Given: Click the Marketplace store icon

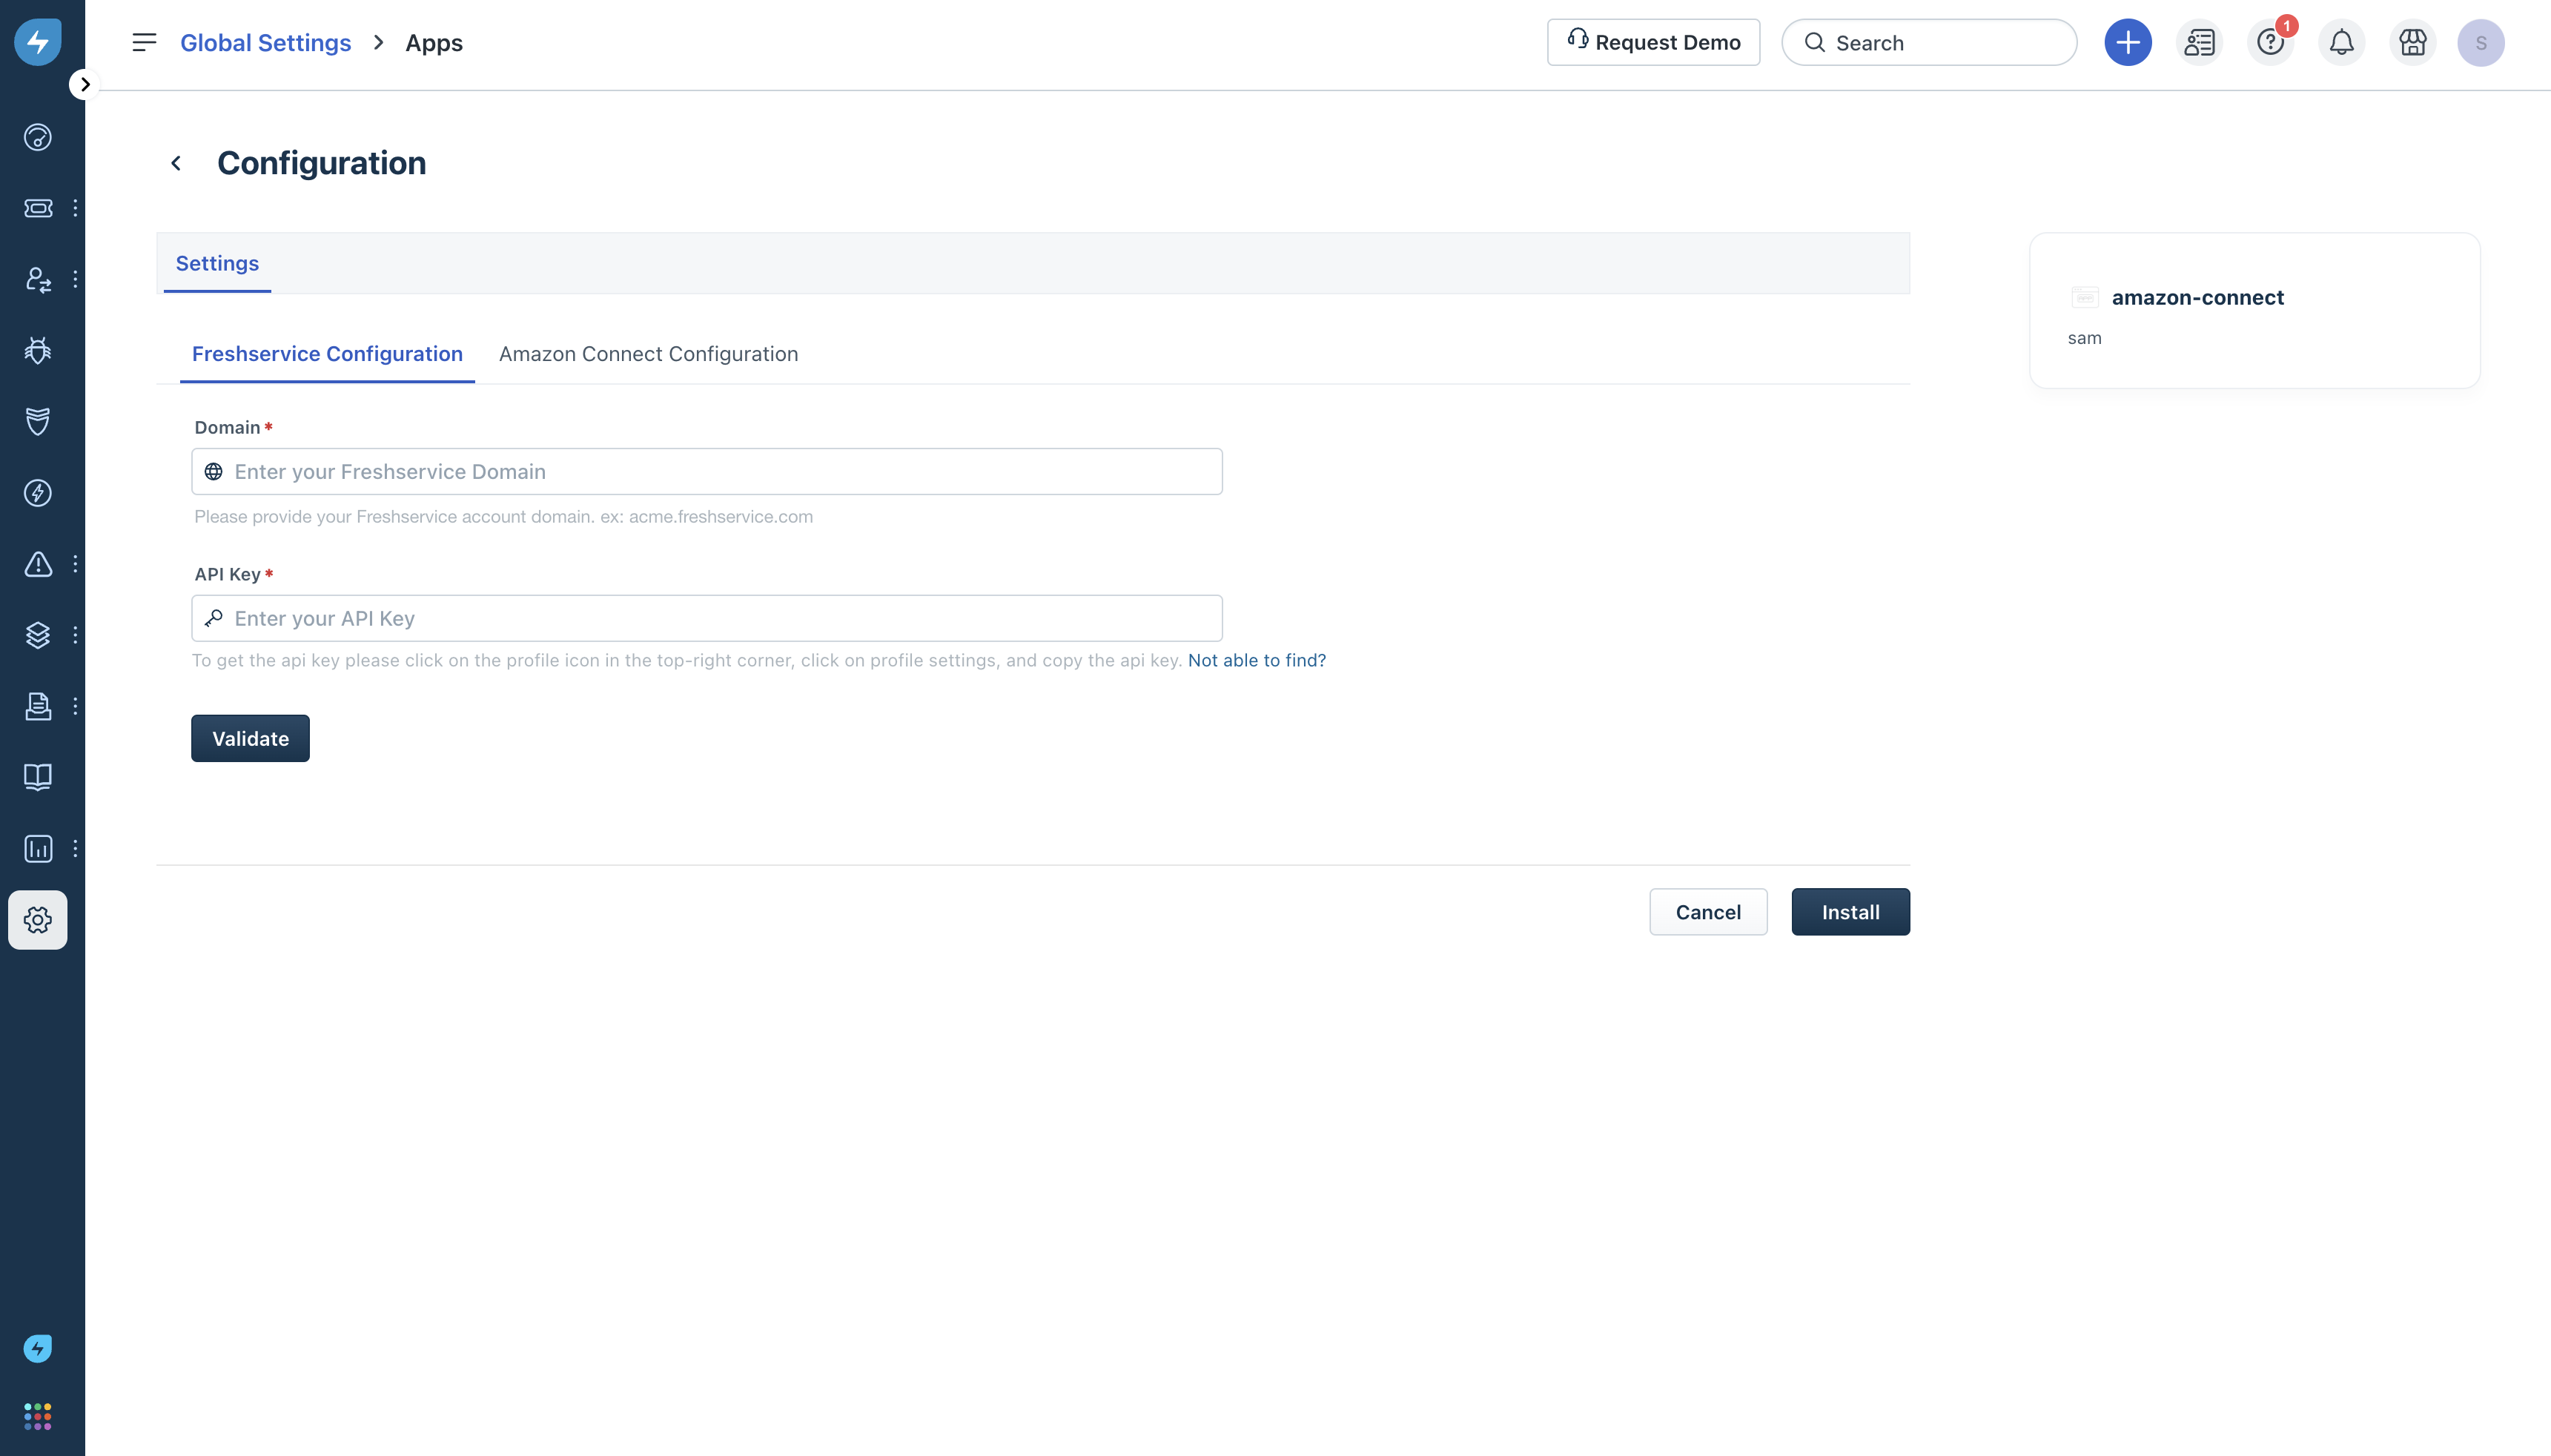Looking at the screenshot, I should (2412, 43).
